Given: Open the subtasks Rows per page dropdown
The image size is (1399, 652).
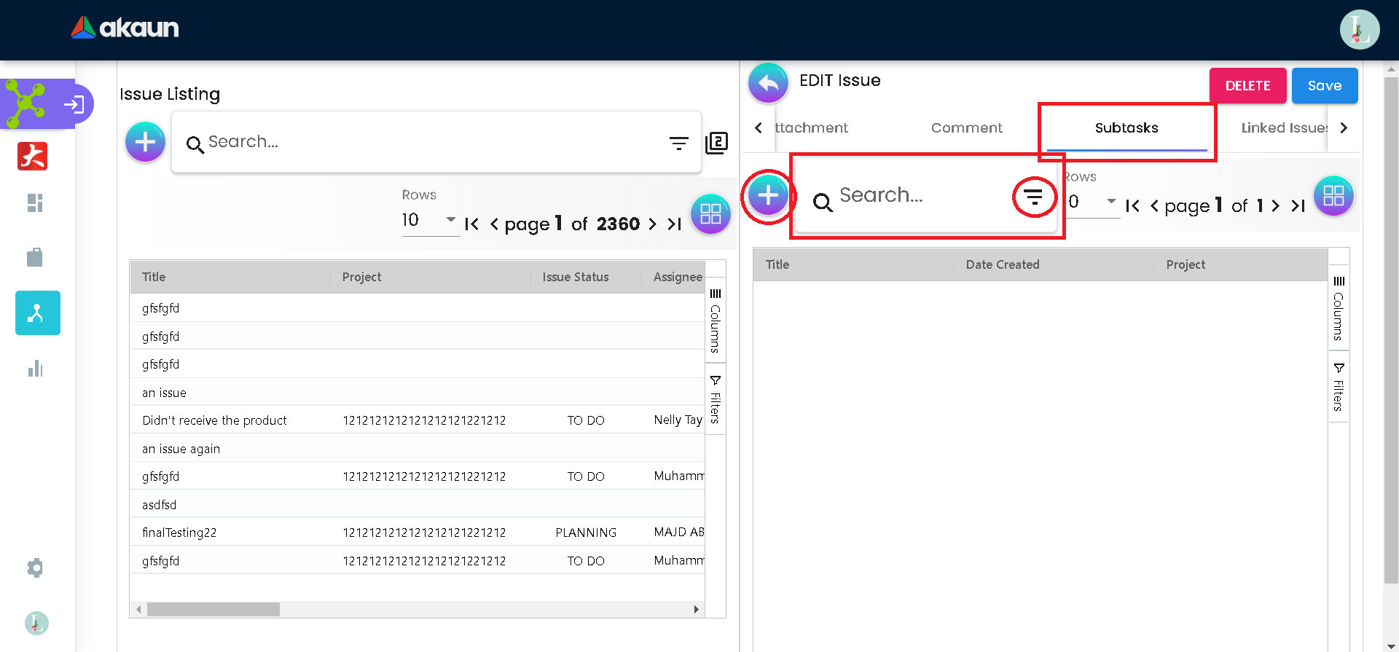Looking at the screenshot, I should coord(1092,202).
